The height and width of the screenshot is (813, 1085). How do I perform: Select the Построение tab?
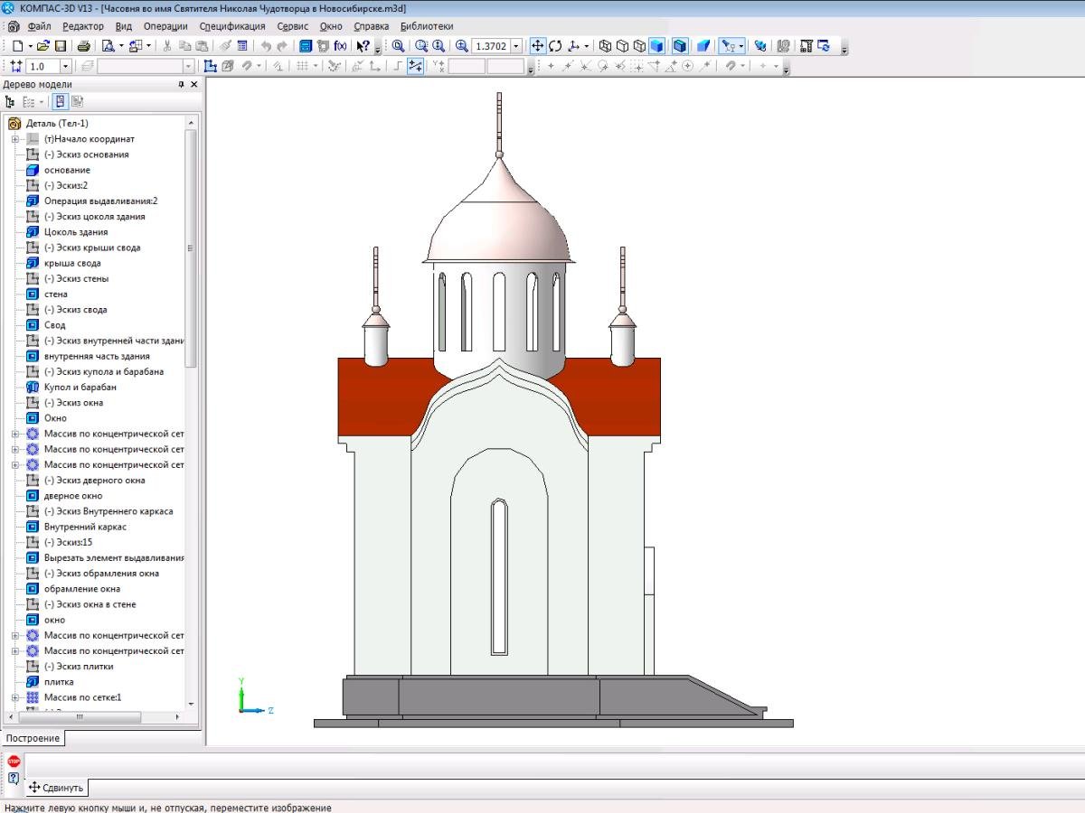33,738
